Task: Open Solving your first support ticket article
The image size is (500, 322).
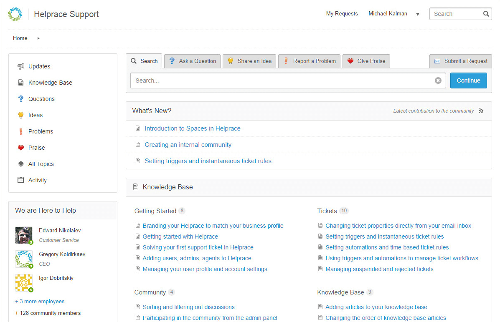Action: click(x=198, y=247)
